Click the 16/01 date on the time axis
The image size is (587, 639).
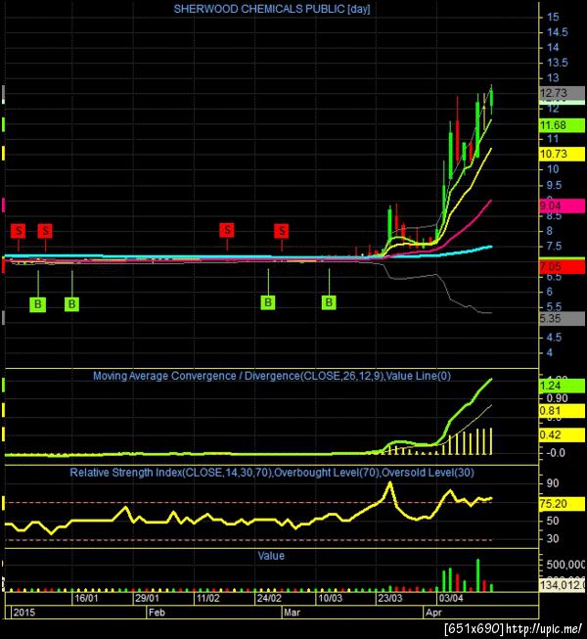coord(86,598)
